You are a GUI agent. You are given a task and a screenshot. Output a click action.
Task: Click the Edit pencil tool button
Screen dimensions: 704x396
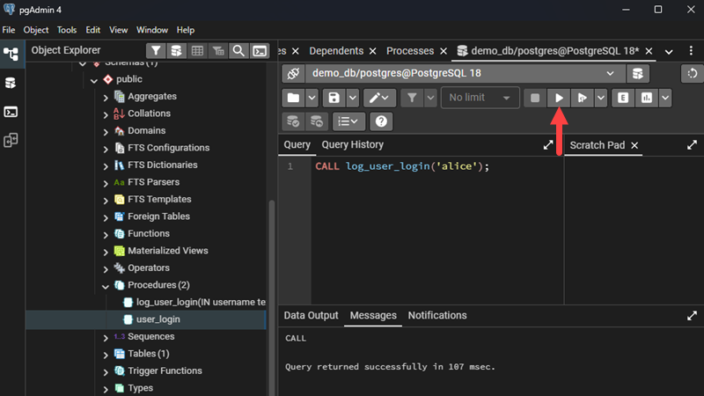click(379, 98)
